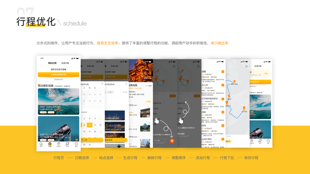This screenshot has height=174, width=310.
Task: Click the orange trash delete icon
Action: 172,141
